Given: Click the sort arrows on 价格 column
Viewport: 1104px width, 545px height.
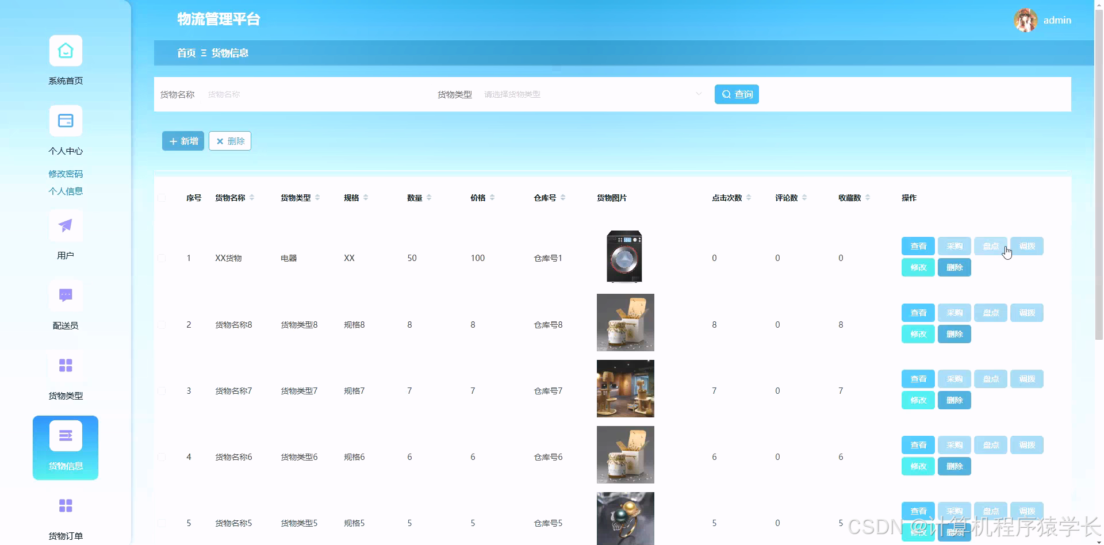Looking at the screenshot, I should [492, 198].
